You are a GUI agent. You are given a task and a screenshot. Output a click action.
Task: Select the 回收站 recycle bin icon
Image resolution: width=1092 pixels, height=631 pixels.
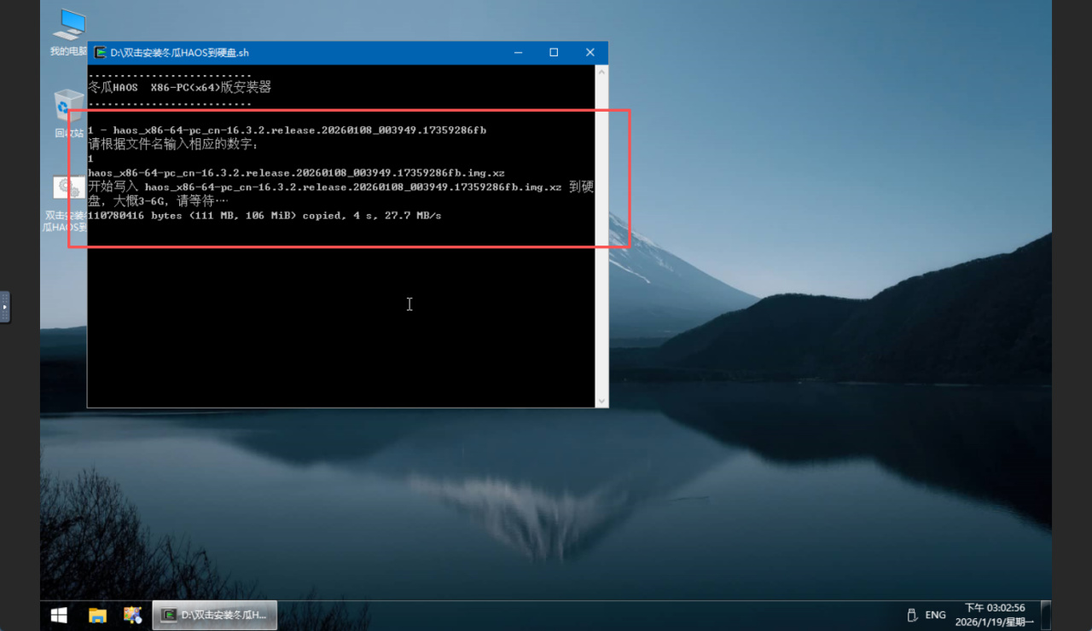(68, 113)
